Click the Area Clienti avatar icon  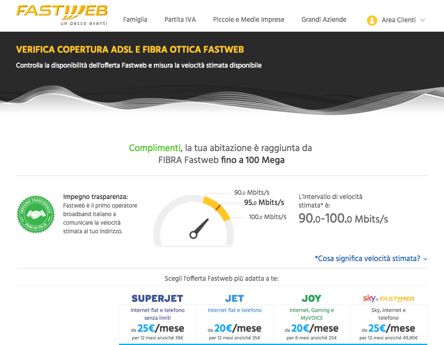click(x=371, y=20)
